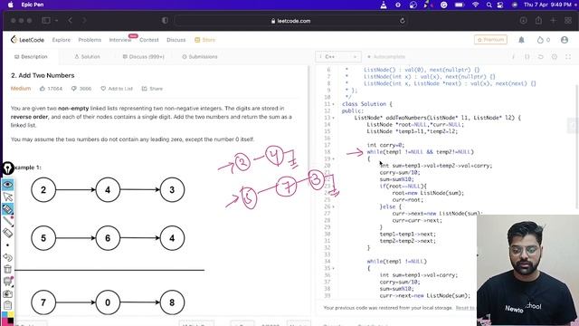The width and height of the screenshot is (579, 326).
Task: Undo last stroke in Epic Pen
Action: (8, 257)
